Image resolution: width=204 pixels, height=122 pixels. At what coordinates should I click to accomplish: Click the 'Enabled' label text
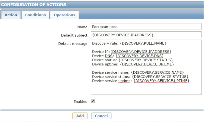click(80, 102)
